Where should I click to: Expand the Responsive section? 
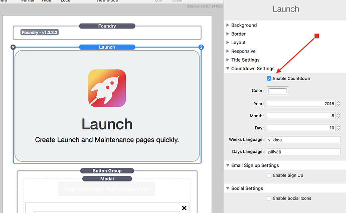(x=228, y=51)
